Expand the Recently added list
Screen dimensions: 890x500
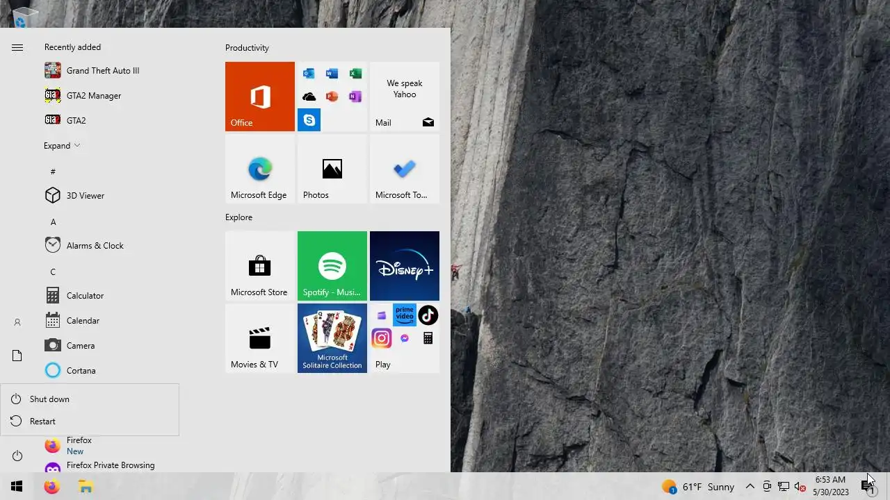tap(62, 146)
